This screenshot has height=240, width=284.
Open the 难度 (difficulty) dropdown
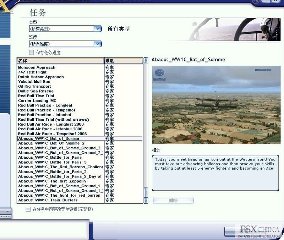[x=65, y=44]
